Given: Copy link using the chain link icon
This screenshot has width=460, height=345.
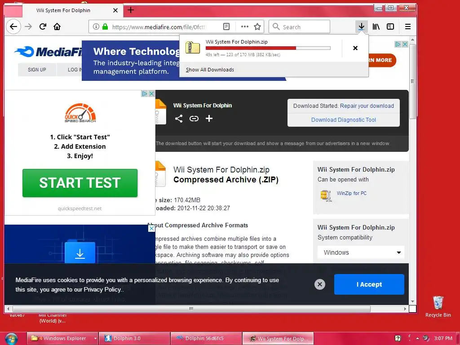Looking at the screenshot, I should click(x=194, y=119).
